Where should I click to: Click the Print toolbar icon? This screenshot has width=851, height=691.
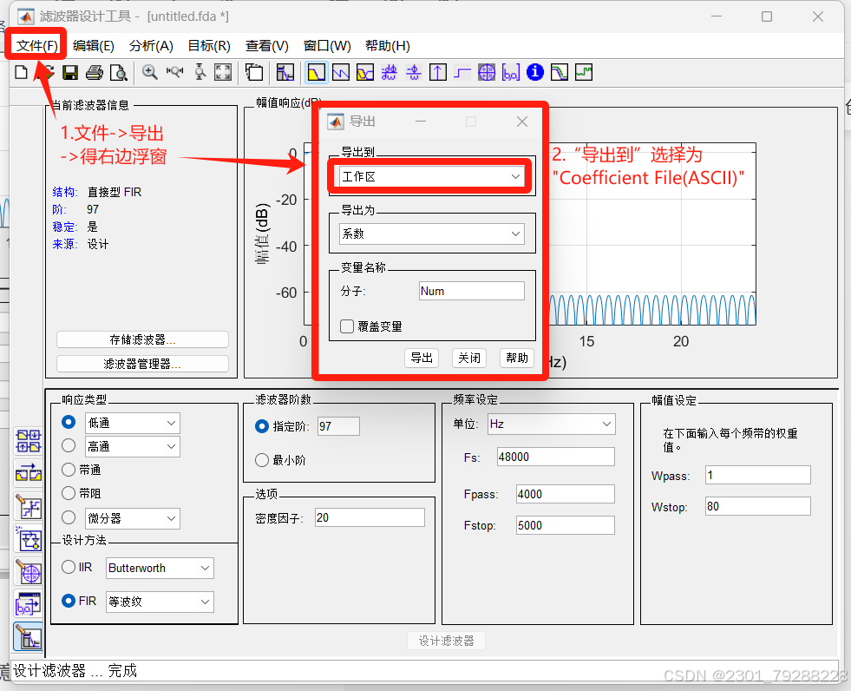click(x=94, y=72)
